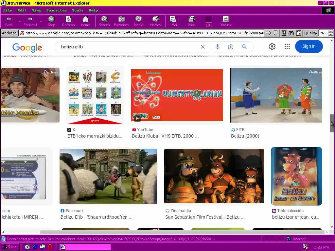
Task: Click the Discuss toolbar button
Action: click(x=225, y=21)
